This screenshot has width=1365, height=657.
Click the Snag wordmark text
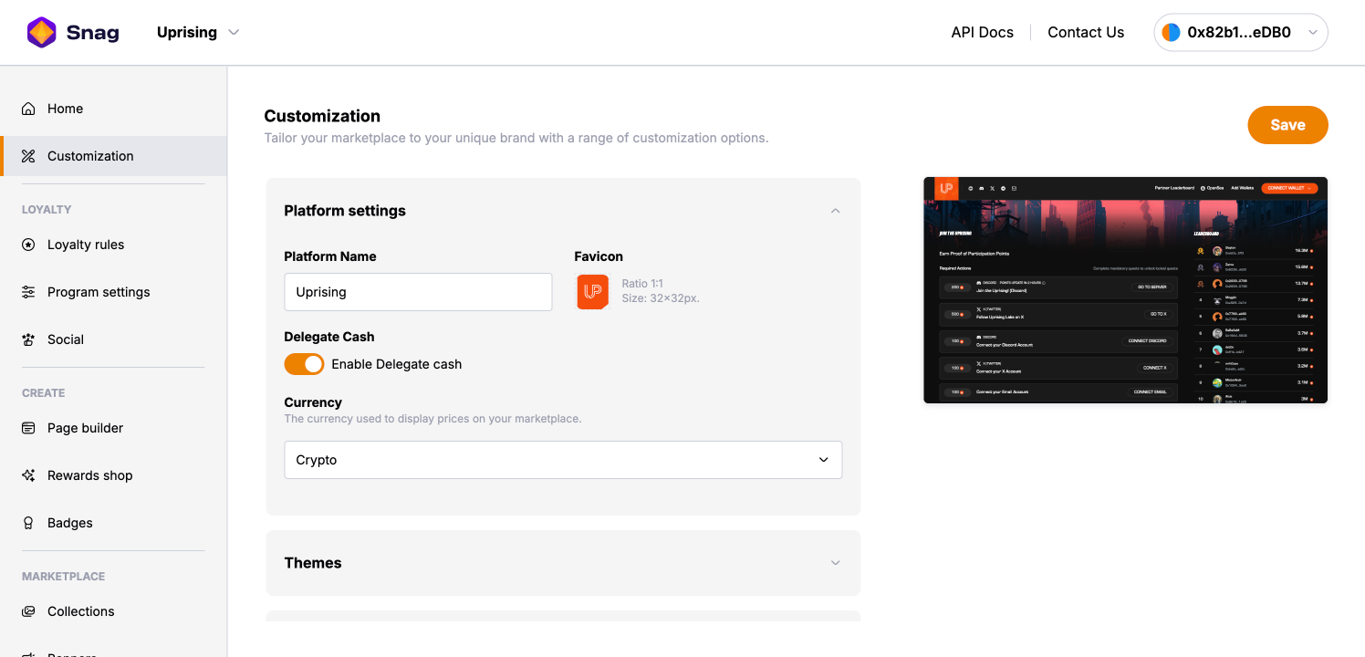(x=93, y=33)
